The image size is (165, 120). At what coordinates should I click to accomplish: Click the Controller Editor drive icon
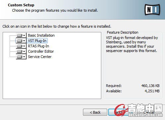pyautogui.click(x=20, y=51)
